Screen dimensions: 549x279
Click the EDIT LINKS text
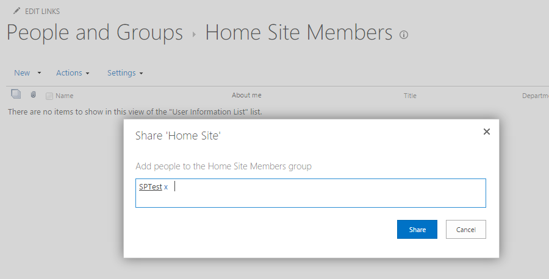pyautogui.click(x=42, y=12)
